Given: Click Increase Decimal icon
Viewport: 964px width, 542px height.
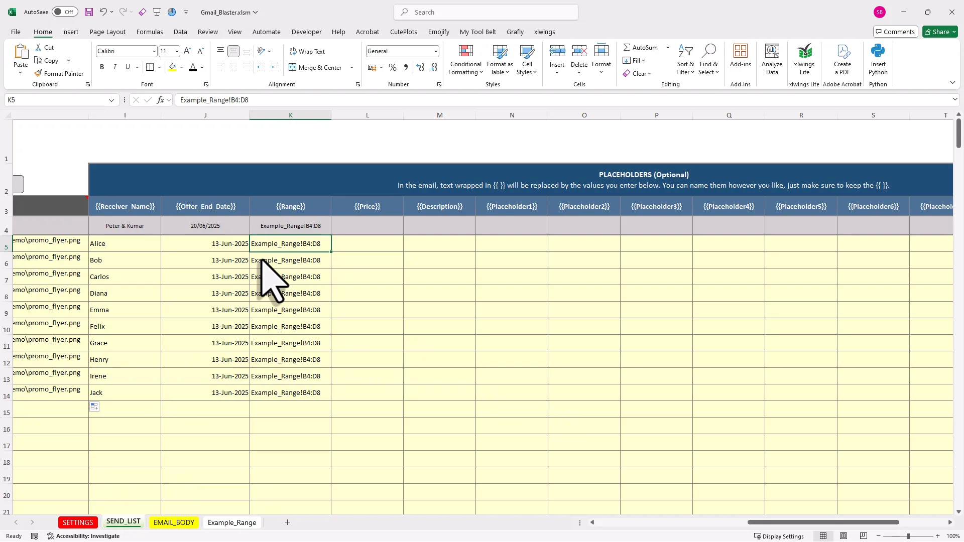Looking at the screenshot, I should [x=420, y=67].
